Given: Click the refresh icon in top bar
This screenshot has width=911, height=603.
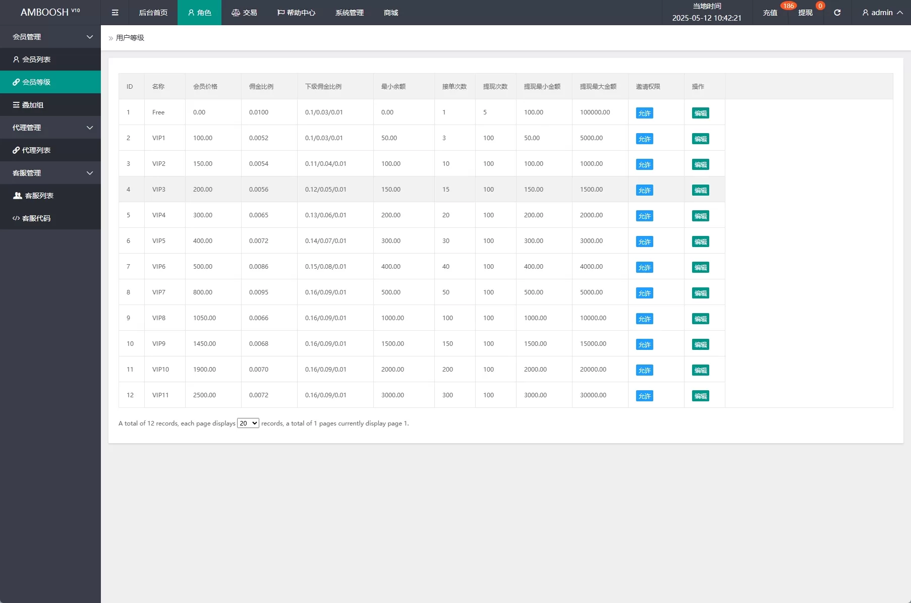Looking at the screenshot, I should tap(837, 13).
